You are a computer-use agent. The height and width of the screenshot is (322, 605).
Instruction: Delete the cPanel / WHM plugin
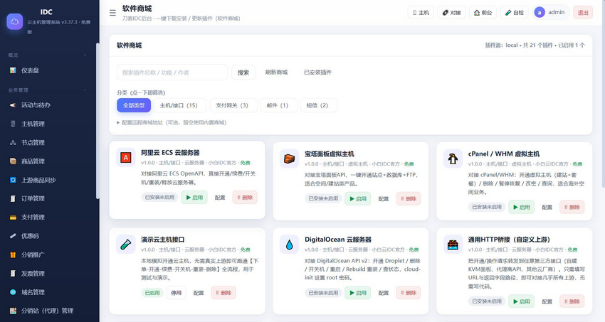tap(572, 207)
